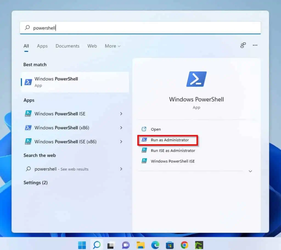Click the Run ISE as Administrator icon
This screenshot has width=281, height=250.
click(x=144, y=150)
